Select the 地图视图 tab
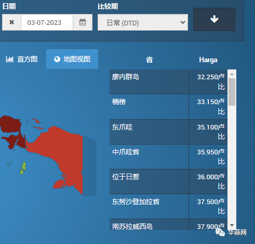 point(72,59)
